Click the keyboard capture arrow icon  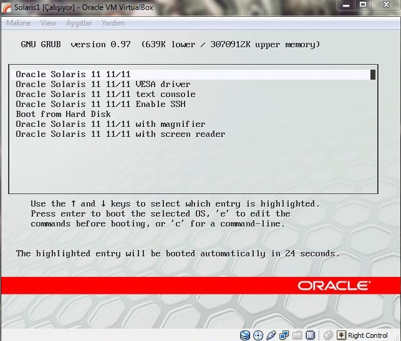coord(341,335)
